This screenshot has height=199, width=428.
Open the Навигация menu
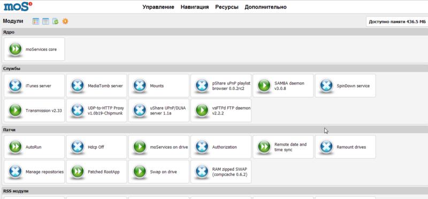coord(195,7)
